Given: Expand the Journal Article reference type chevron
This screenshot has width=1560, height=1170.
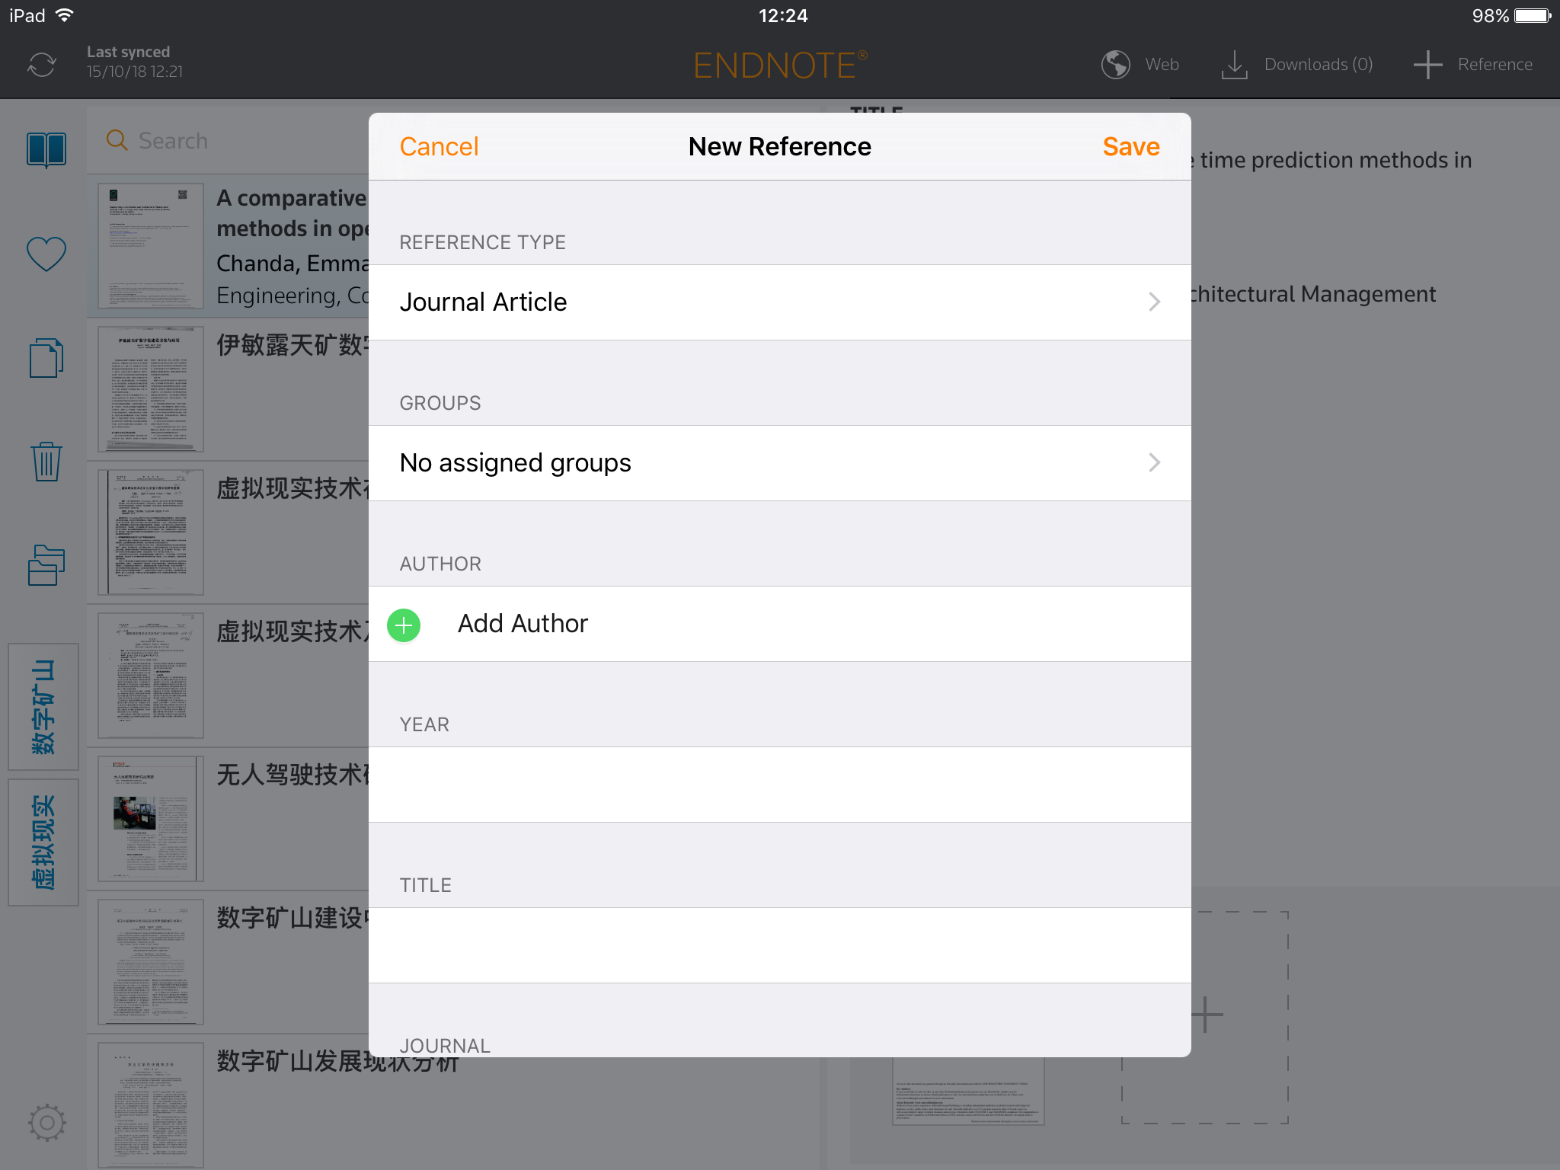Looking at the screenshot, I should click(x=1154, y=302).
